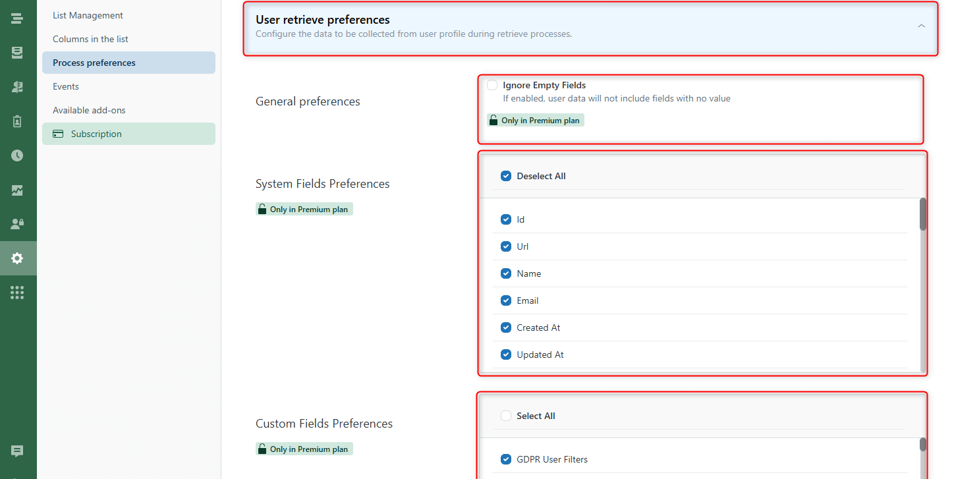The image size is (956, 479).
Task: Click the Only in Premium plan badge under Custom Fields
Action: [304, 449]
